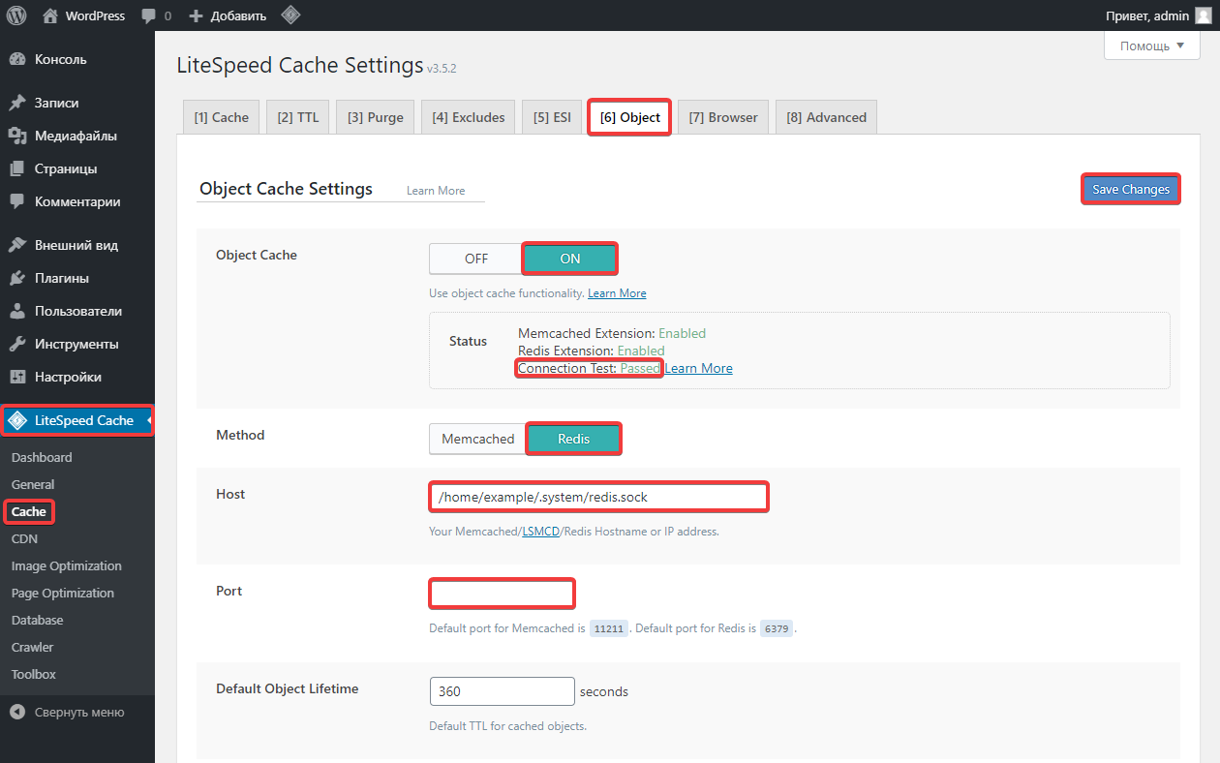Image resolution: width=1220 pixels, height=763 pixels.
Task: Turn Object Cache ON
Action: tap(570, 259)
